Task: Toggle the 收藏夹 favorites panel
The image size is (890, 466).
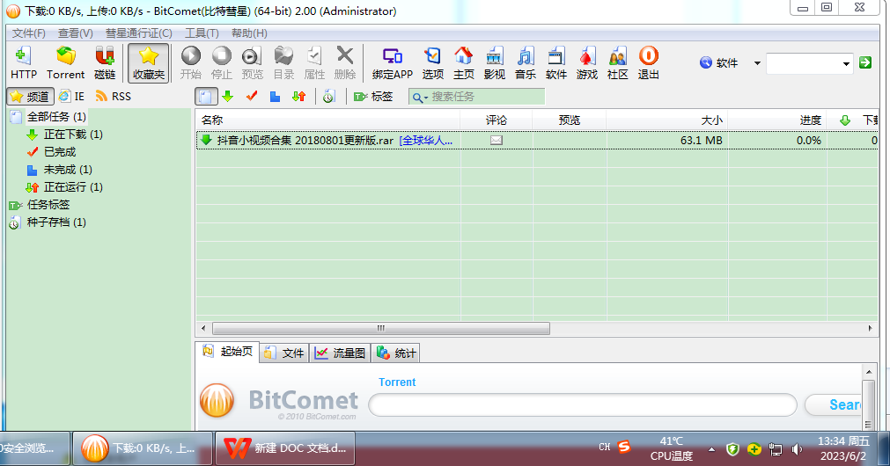Action: pos(149,63)
